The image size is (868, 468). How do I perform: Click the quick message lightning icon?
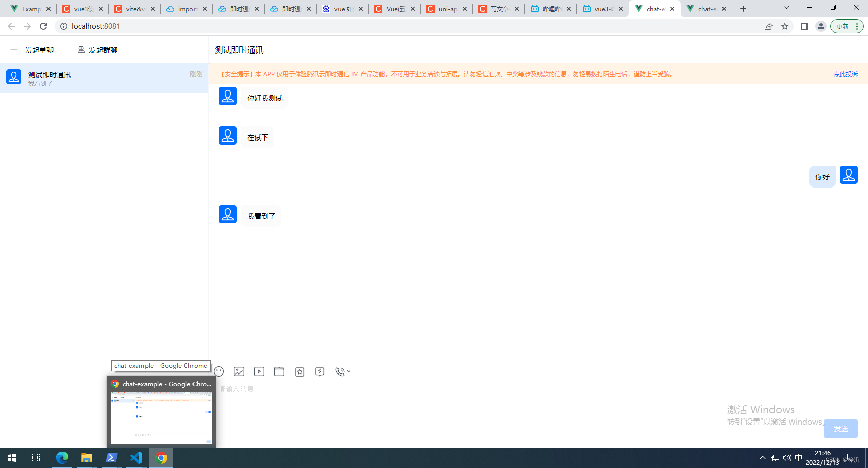[x=320, y=371]
